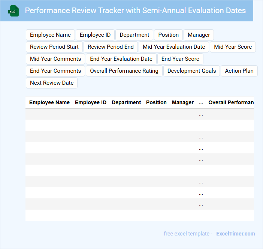Click the Mid-Year Evaluation Date tag

[174, 47]
